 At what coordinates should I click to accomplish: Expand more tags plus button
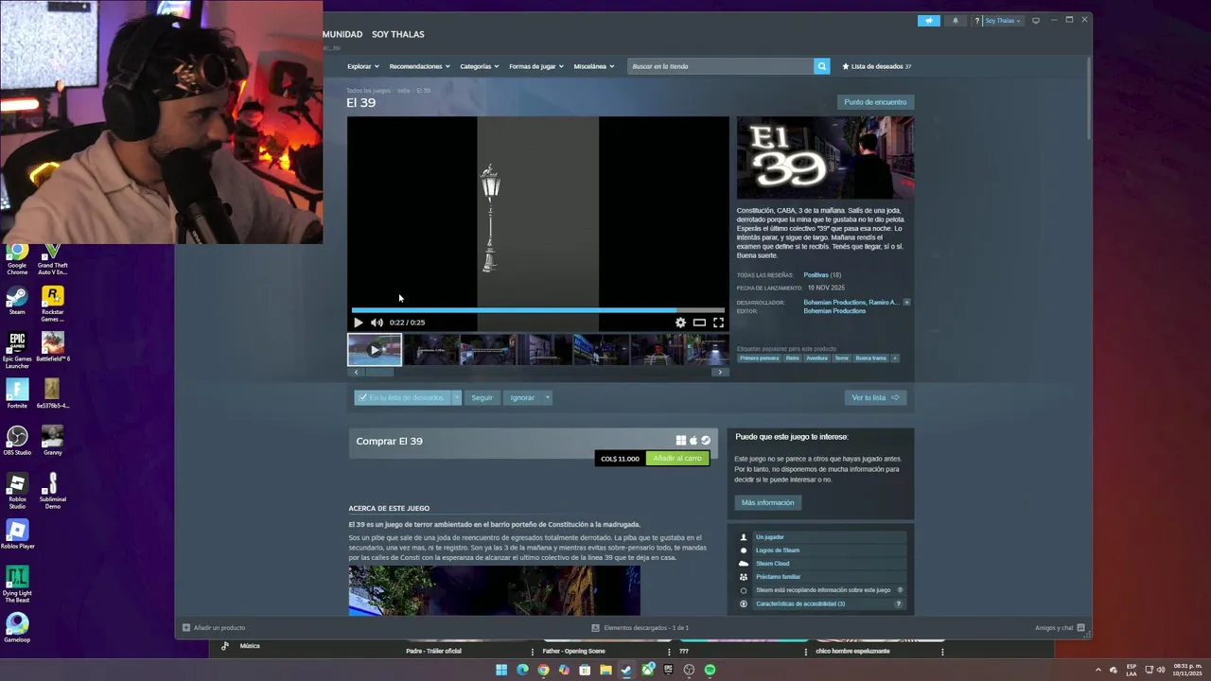point(894,358)
